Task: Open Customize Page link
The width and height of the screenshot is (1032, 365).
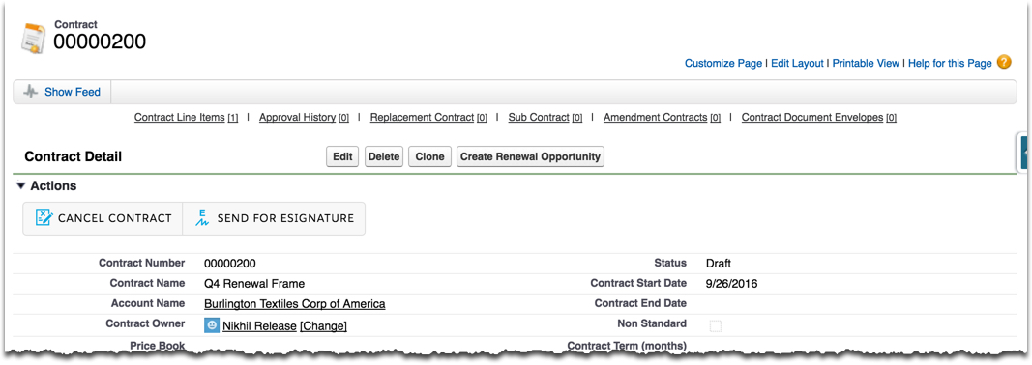Action: 723,63
